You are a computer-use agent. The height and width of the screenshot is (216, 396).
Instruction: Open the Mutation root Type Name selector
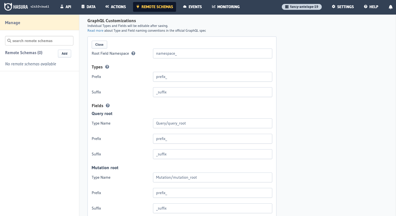212,177
